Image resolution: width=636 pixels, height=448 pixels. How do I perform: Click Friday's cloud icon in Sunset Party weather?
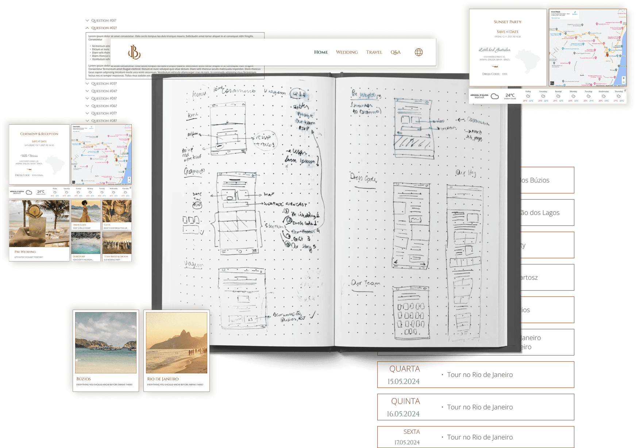(x=528, y=96)
